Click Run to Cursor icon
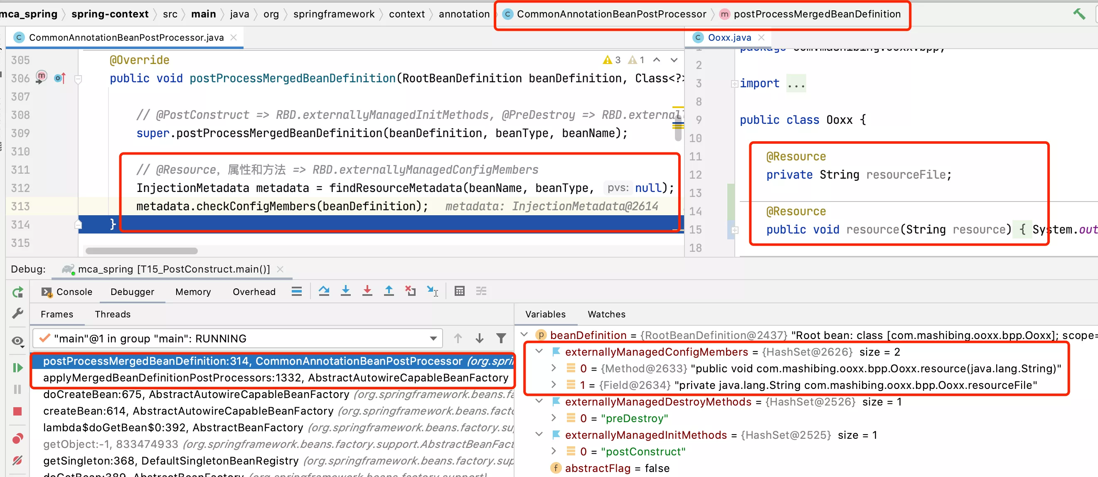The height and width of the screenshot is (477, 1098). pyautogui.click(x=432, y=291)
